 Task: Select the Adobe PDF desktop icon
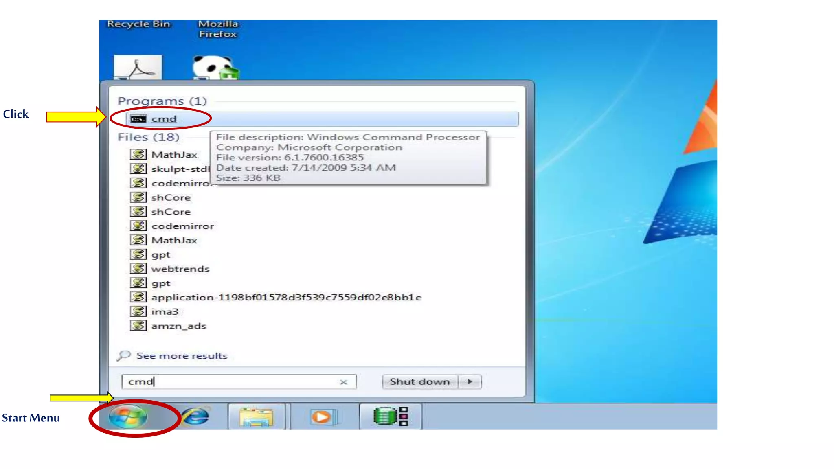(x=138, y=68)
